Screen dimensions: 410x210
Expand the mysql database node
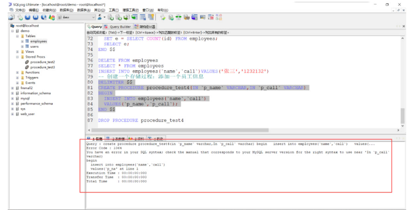tap(12, 99)
